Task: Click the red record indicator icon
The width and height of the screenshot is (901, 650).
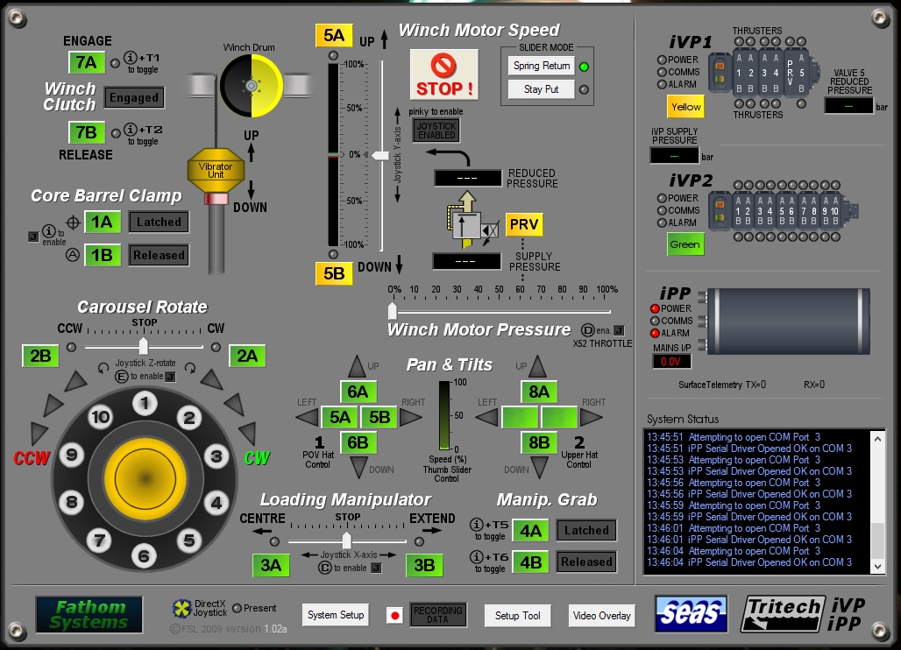Action: point(394,616)
